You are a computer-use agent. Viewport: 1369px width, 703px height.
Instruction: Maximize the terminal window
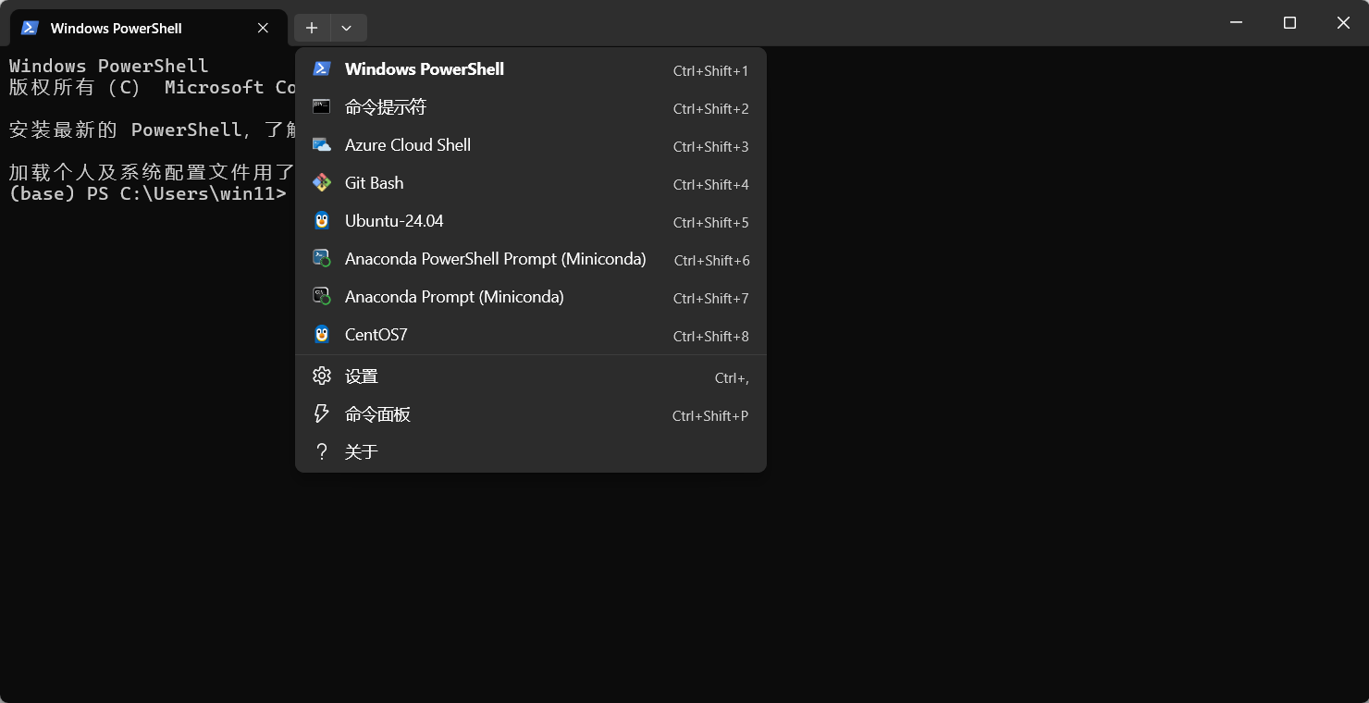point(1289,23)
